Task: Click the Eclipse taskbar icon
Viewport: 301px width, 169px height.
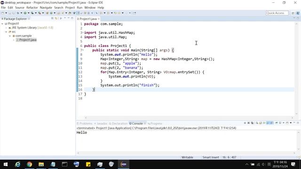Action: click(x=123, y=164)
